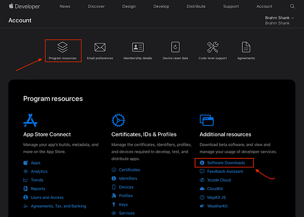Screen dimensions: 304x217
Task: Open the Certificates link
Action: coord(129,170)
